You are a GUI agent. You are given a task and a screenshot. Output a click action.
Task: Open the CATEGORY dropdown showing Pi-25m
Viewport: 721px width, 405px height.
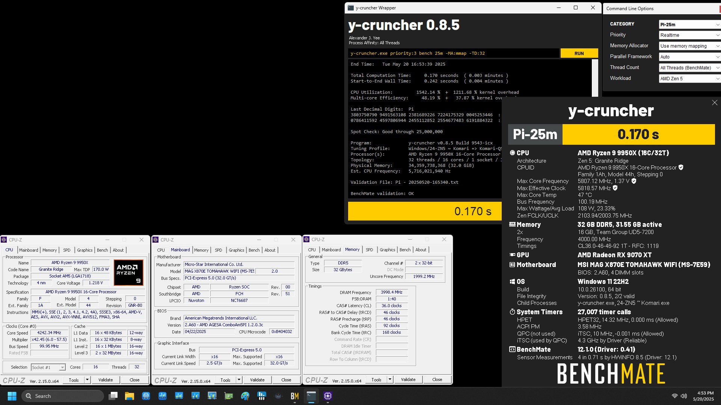[690, 24]
